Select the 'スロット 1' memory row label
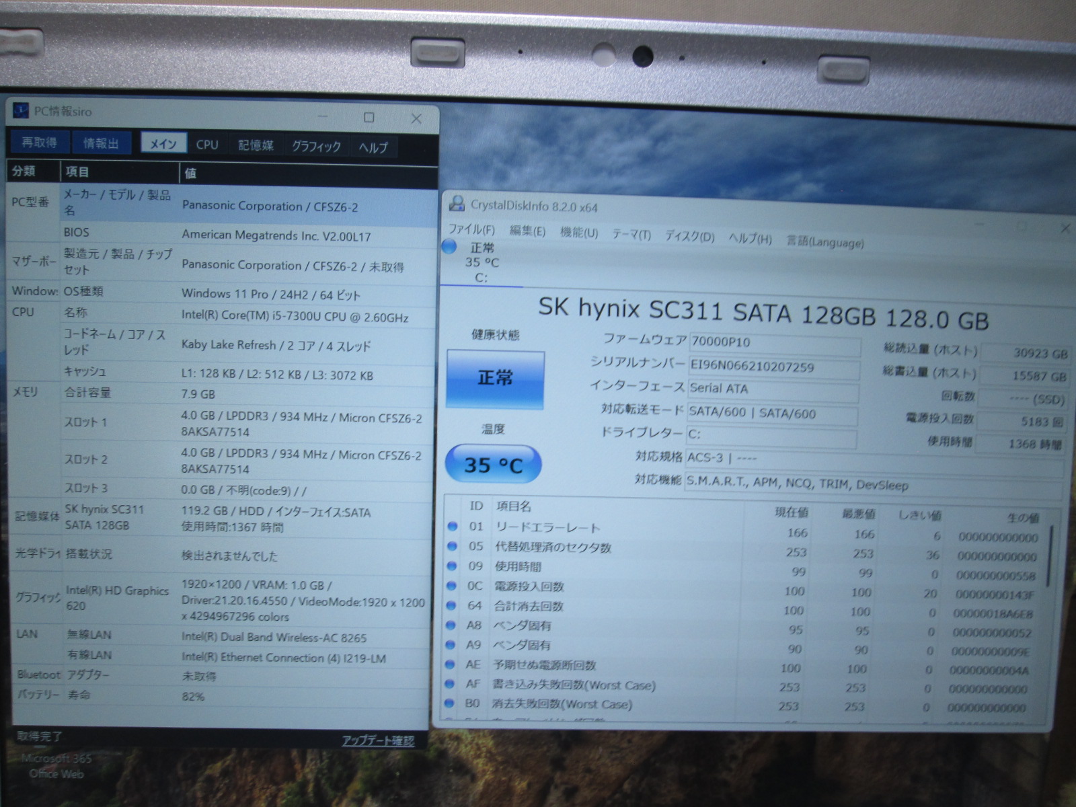1076x807 pixels. pos(85,422)
